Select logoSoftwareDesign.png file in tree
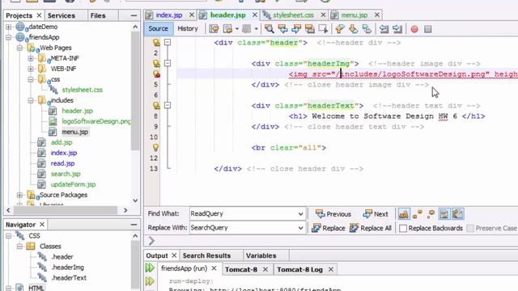518x291 pixels. click(96, 121)
